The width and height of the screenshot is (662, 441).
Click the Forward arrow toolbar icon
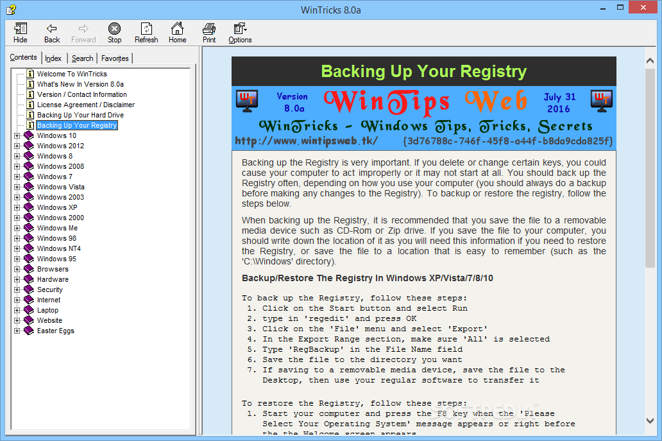[83, 28]
